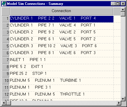Select row header number 11
The width and height of the screenshot is (127, 107).
coord(5,88)
